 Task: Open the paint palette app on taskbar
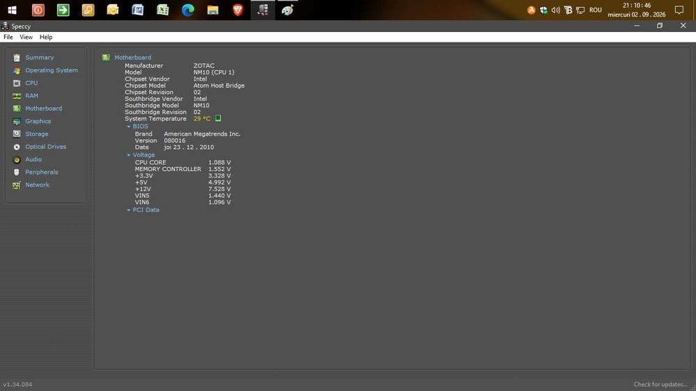pyautogui.click(x=287, y=10)
